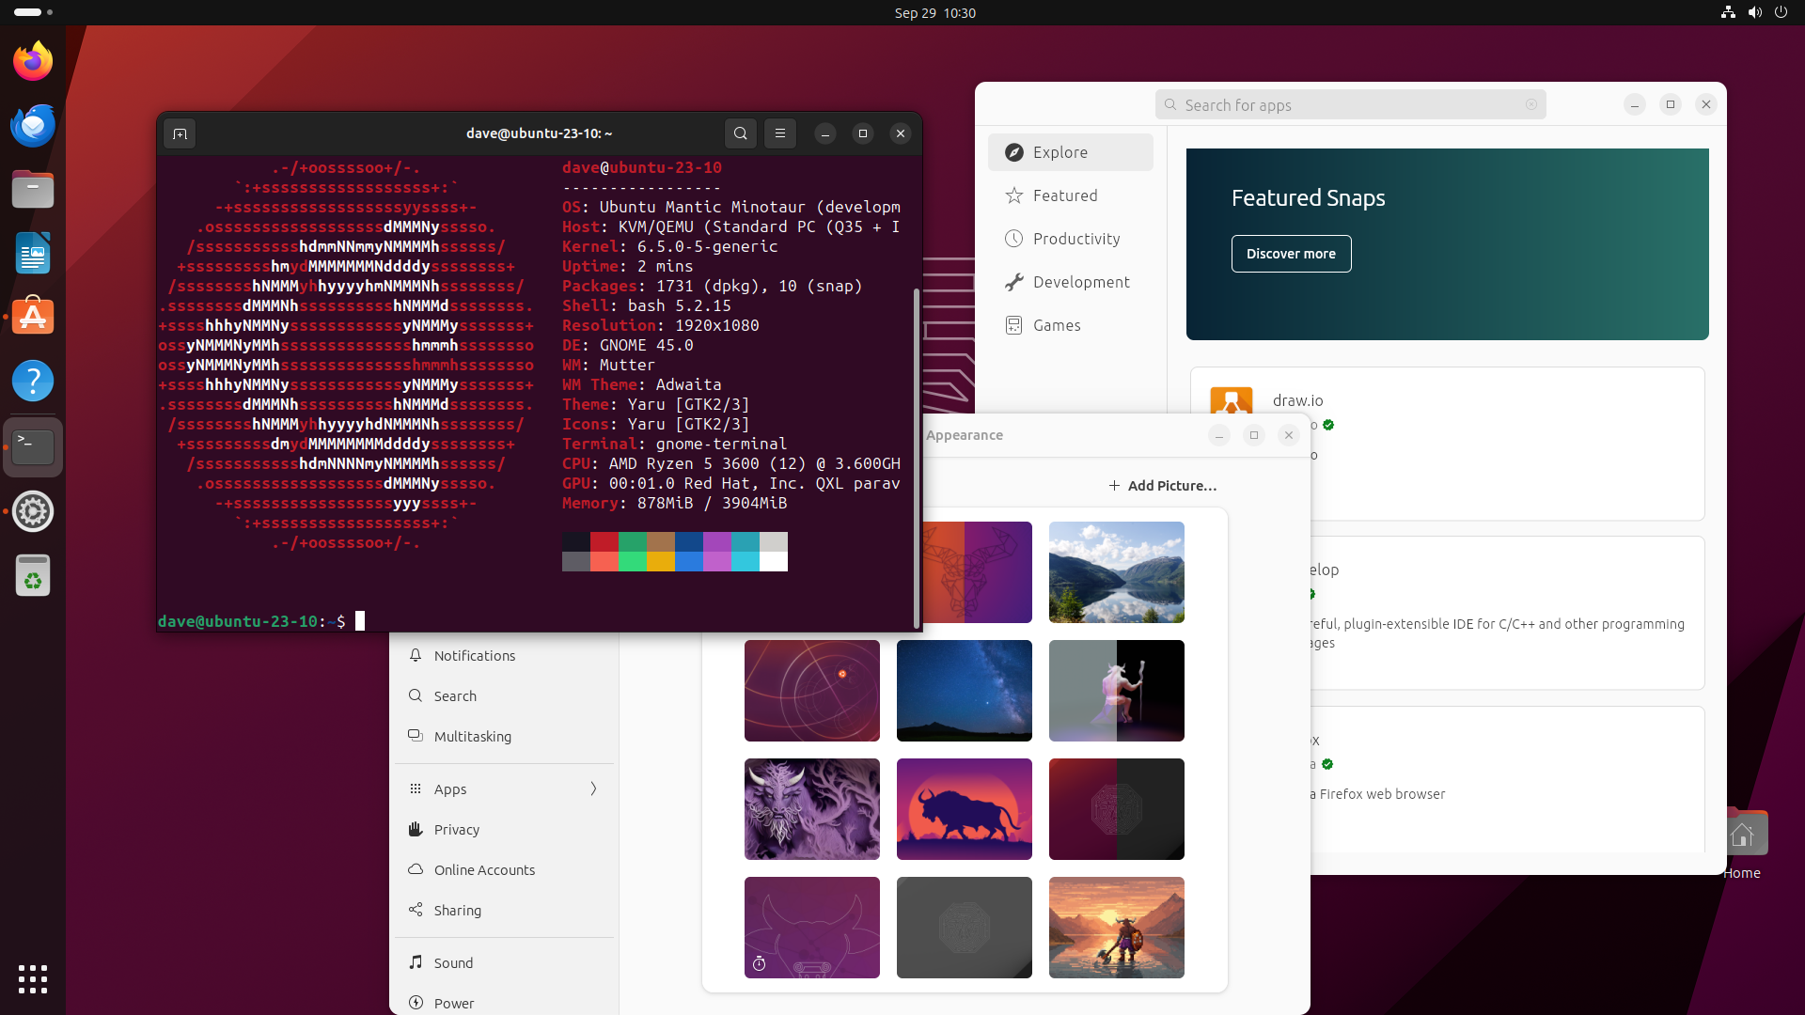The image size is (1805, 1015).
Task: Open the Help icon in the dock
Action: pyautogui.click(x=33, y=382)
